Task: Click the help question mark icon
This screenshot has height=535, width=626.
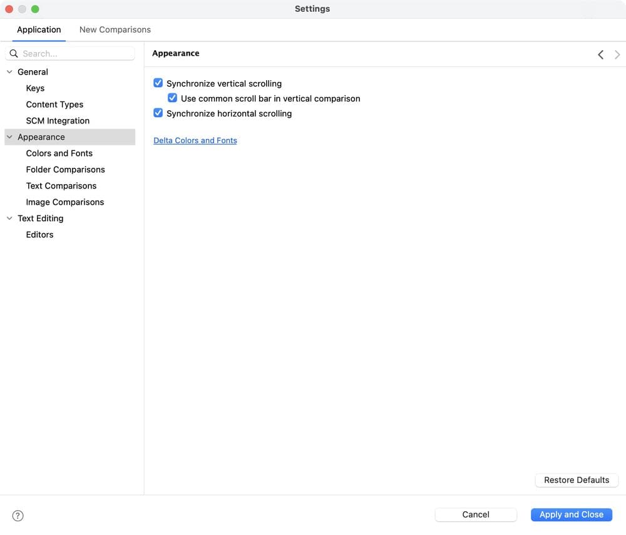Action: pyautogui.click(x=18, y=516)
